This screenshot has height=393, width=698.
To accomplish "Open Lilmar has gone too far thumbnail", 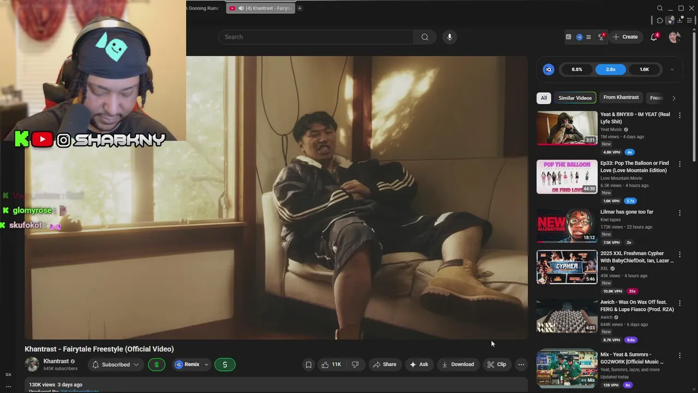I will click(567, 225).
